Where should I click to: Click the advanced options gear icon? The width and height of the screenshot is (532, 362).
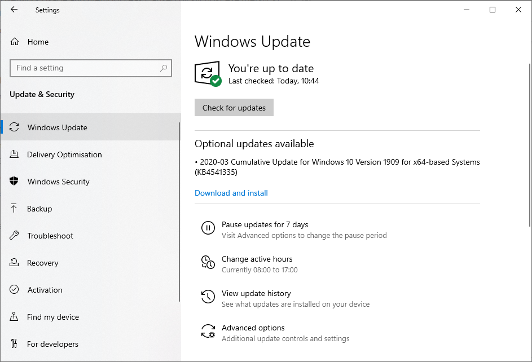208,331
